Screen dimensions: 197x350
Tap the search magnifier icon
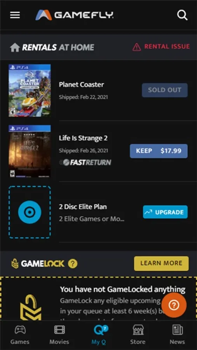(182, 15)
